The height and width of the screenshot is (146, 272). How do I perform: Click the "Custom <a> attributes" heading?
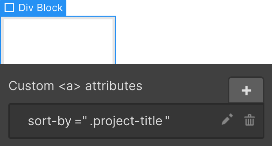[x=75, y=86]
